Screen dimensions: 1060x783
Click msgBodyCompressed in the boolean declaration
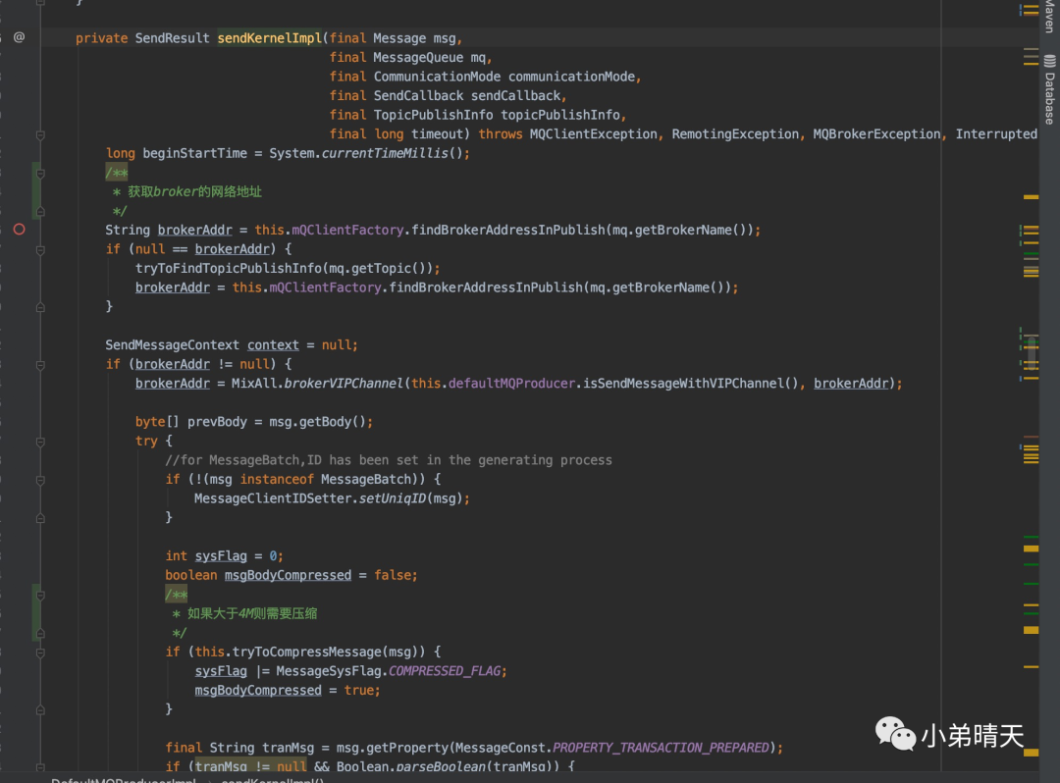(288, 576)
